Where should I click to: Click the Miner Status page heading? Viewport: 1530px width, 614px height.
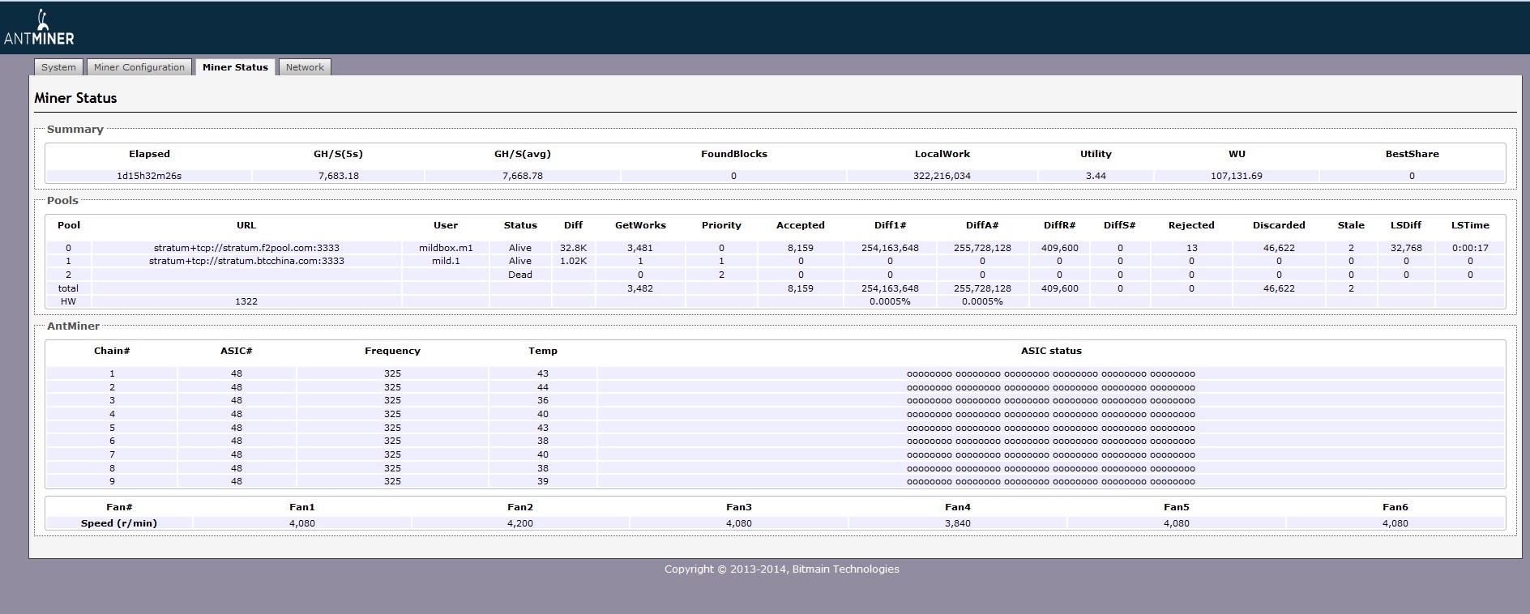[x=75, y=98]
